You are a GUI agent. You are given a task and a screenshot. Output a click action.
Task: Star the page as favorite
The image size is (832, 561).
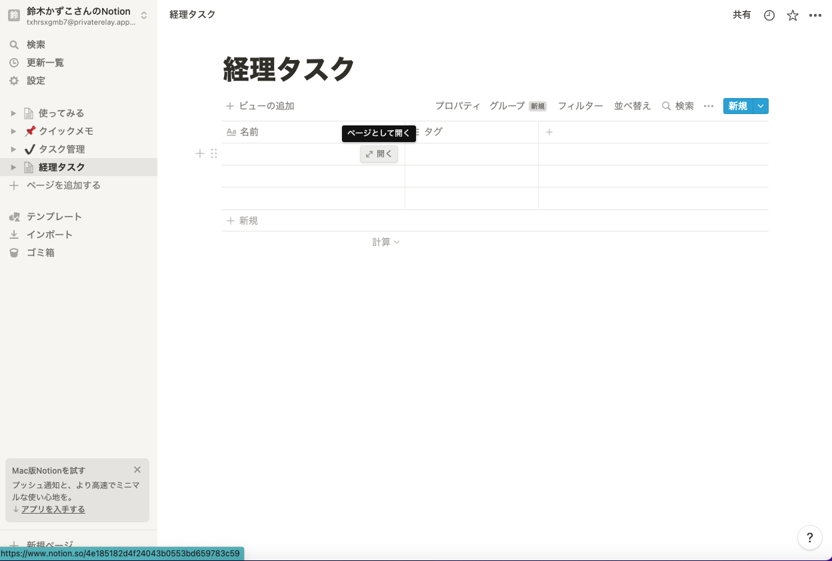(x=793, y=15)
